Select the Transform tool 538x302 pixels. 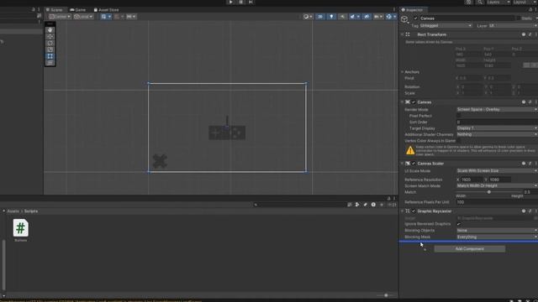[50, 63]
